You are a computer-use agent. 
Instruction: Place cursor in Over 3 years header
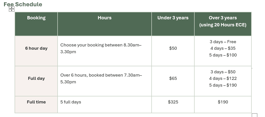tap(223, 18)
